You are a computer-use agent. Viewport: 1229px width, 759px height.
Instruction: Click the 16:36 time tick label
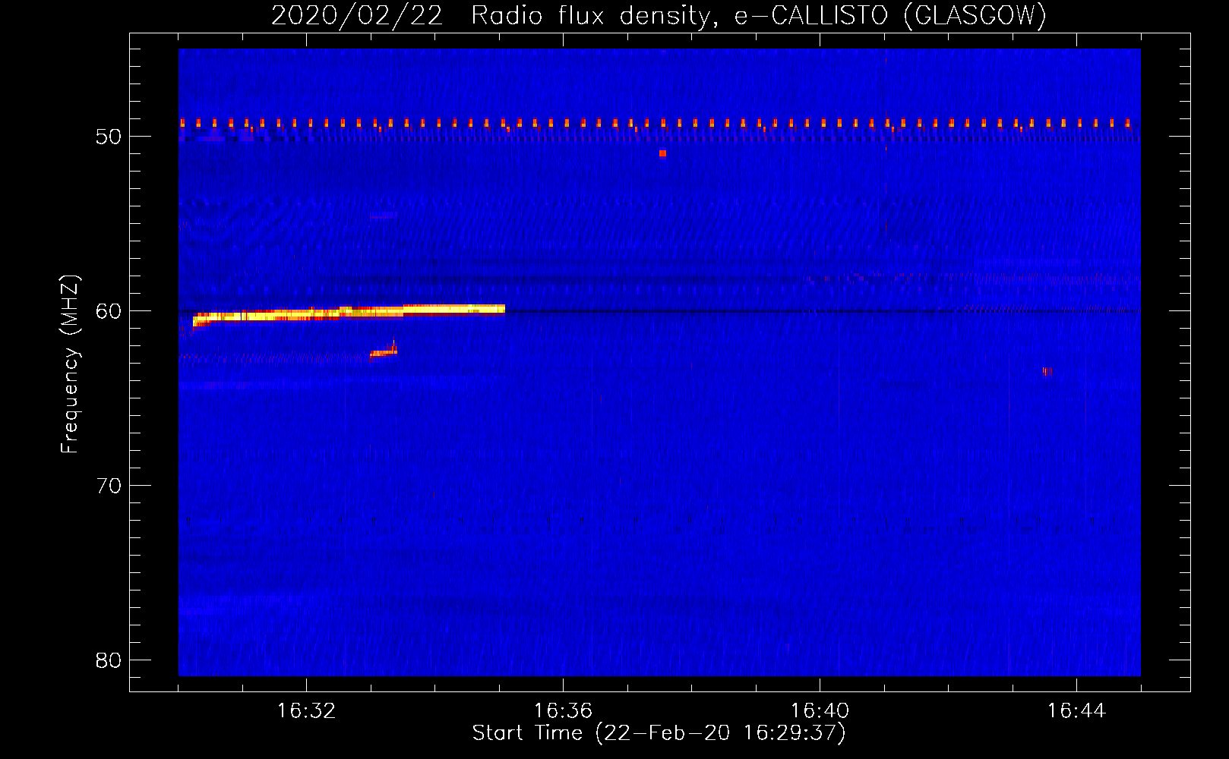(563, 711)
